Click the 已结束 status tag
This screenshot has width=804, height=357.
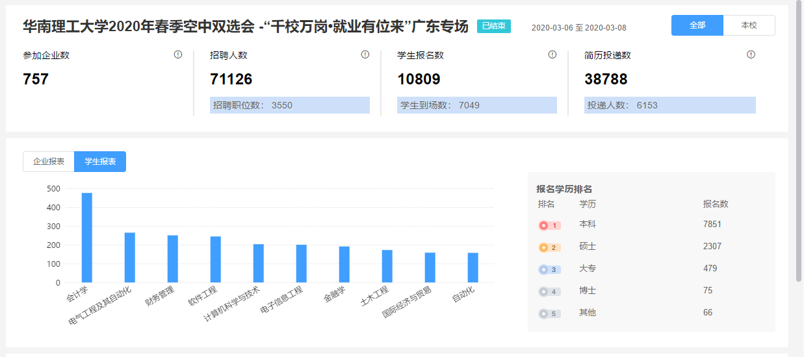494,27
